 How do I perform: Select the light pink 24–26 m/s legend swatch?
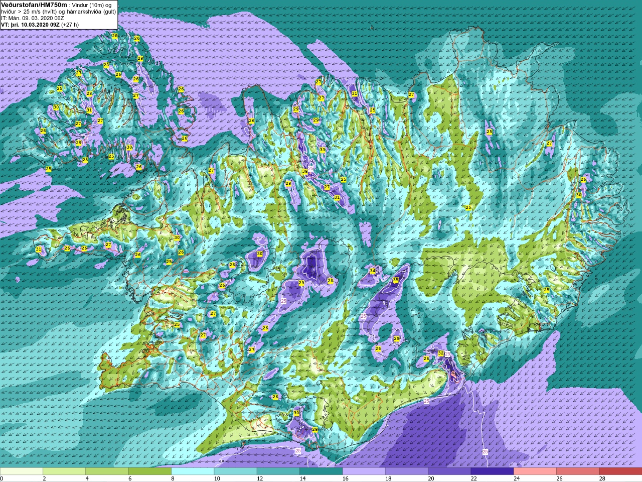tap(535, 471)
